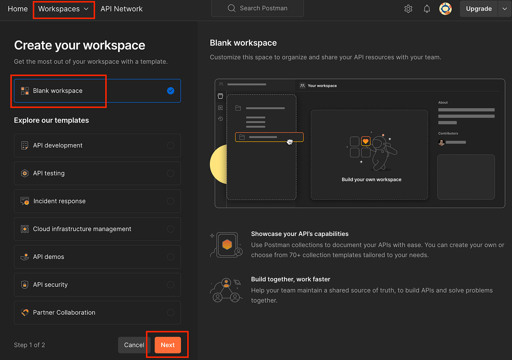Screen dimensions: 512x360
Task: Select Cloud infrastructure management radio button
Action: [170, 229]
